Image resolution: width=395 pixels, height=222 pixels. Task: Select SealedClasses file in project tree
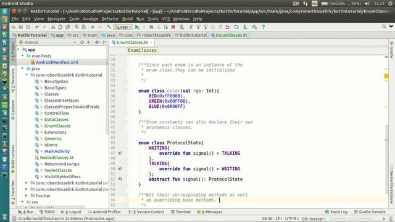(x=58, y=170)
